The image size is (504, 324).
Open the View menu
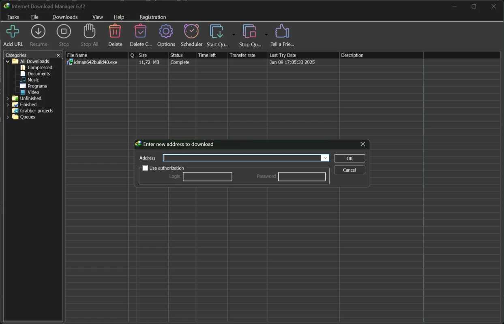coord(98,17)
